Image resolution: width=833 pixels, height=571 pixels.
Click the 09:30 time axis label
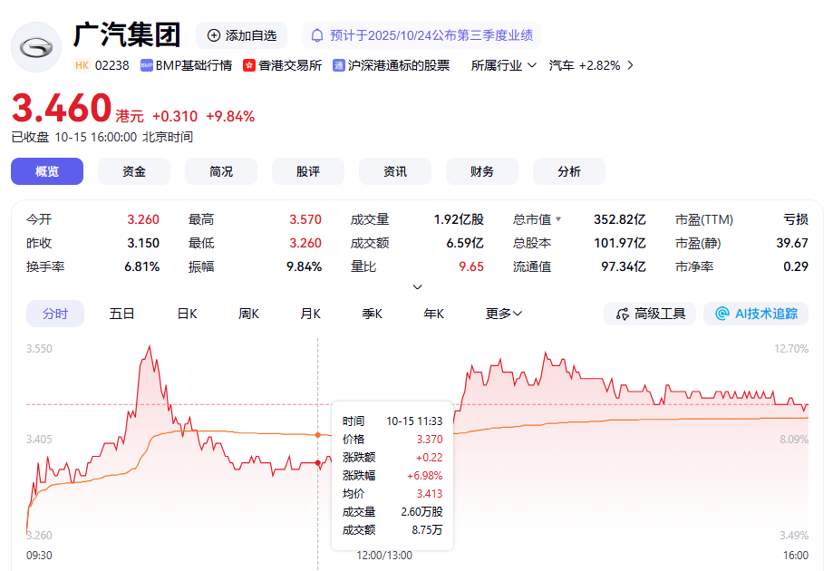39,555
